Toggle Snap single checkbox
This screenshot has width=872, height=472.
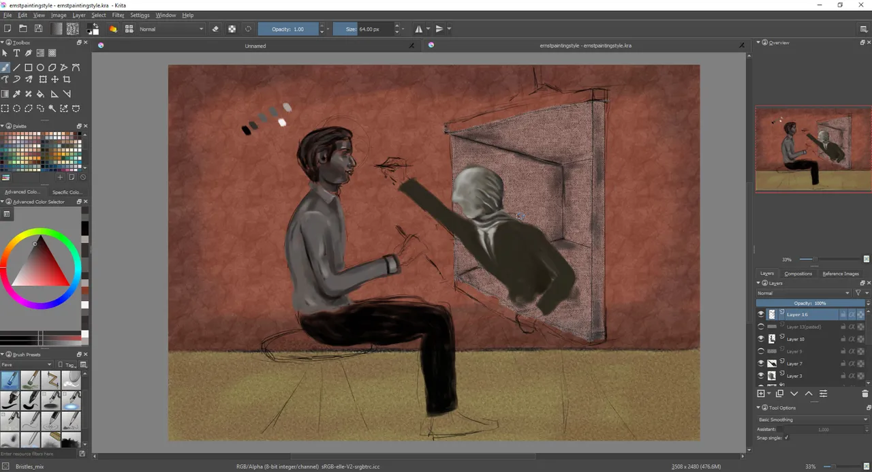(x=786, y=438)
